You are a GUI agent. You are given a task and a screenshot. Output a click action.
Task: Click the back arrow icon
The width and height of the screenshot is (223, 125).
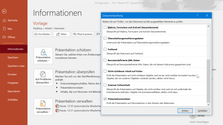pyautogui.click(x=4, y=11)
